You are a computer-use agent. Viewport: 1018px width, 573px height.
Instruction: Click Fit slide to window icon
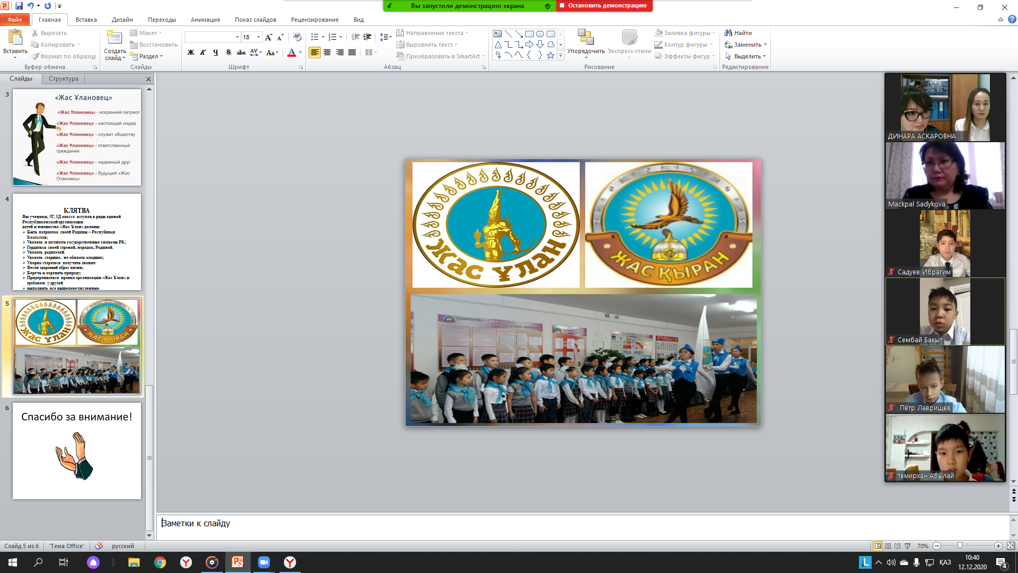coord(1011,546)
